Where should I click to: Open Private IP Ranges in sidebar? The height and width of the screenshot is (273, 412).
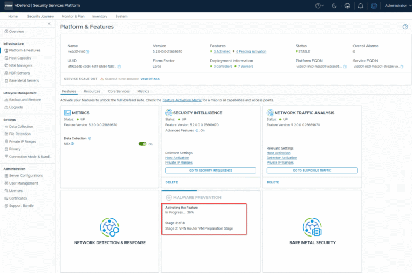coord(20,142)
